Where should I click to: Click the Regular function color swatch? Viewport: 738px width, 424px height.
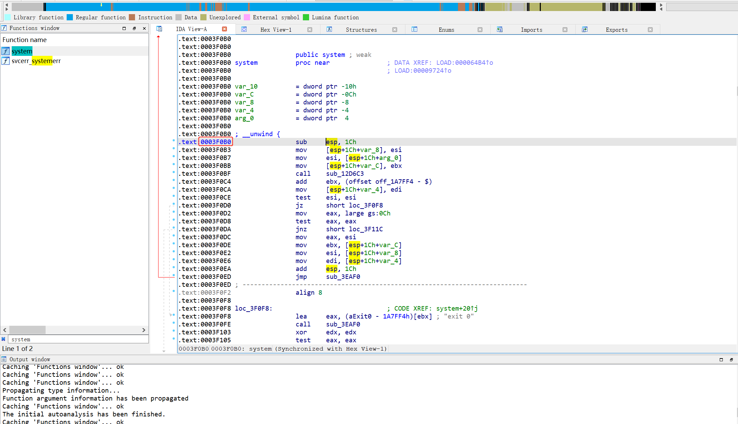70,17
